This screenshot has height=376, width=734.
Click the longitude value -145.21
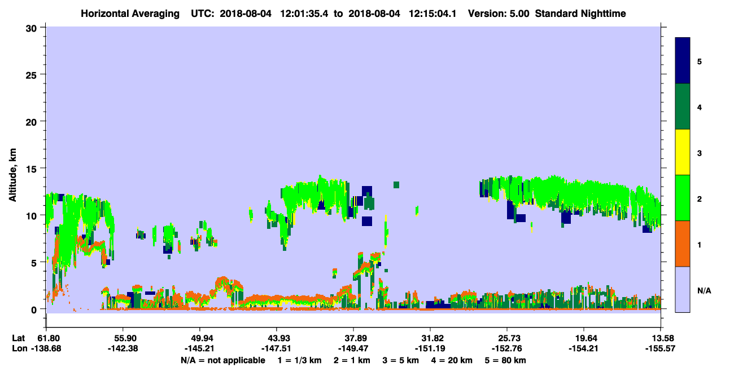tap(199, 349)
